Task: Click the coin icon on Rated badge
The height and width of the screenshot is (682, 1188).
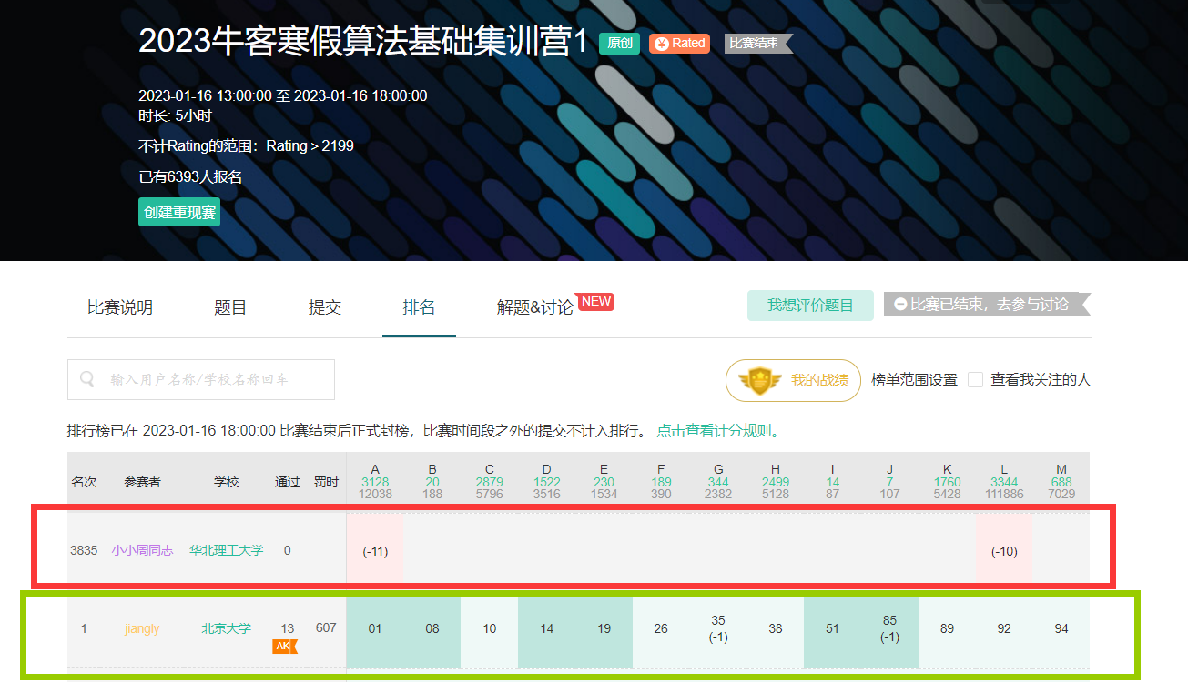Action: click(662, 44)
